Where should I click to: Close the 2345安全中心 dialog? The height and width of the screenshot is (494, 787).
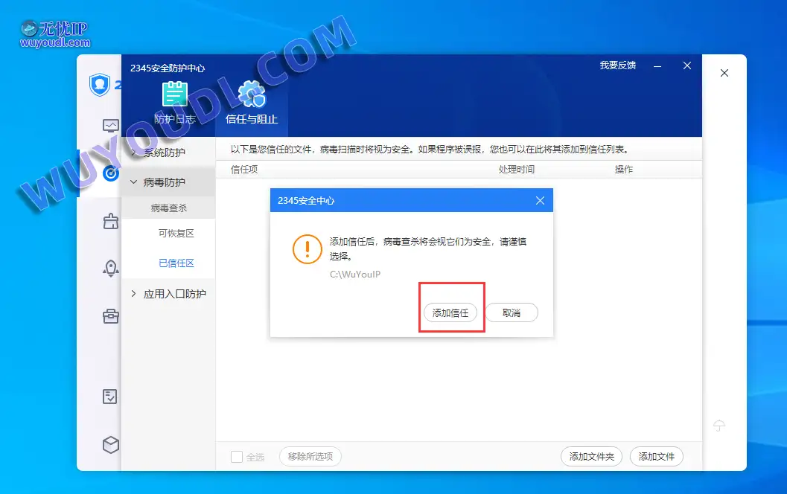pos(540,201)
